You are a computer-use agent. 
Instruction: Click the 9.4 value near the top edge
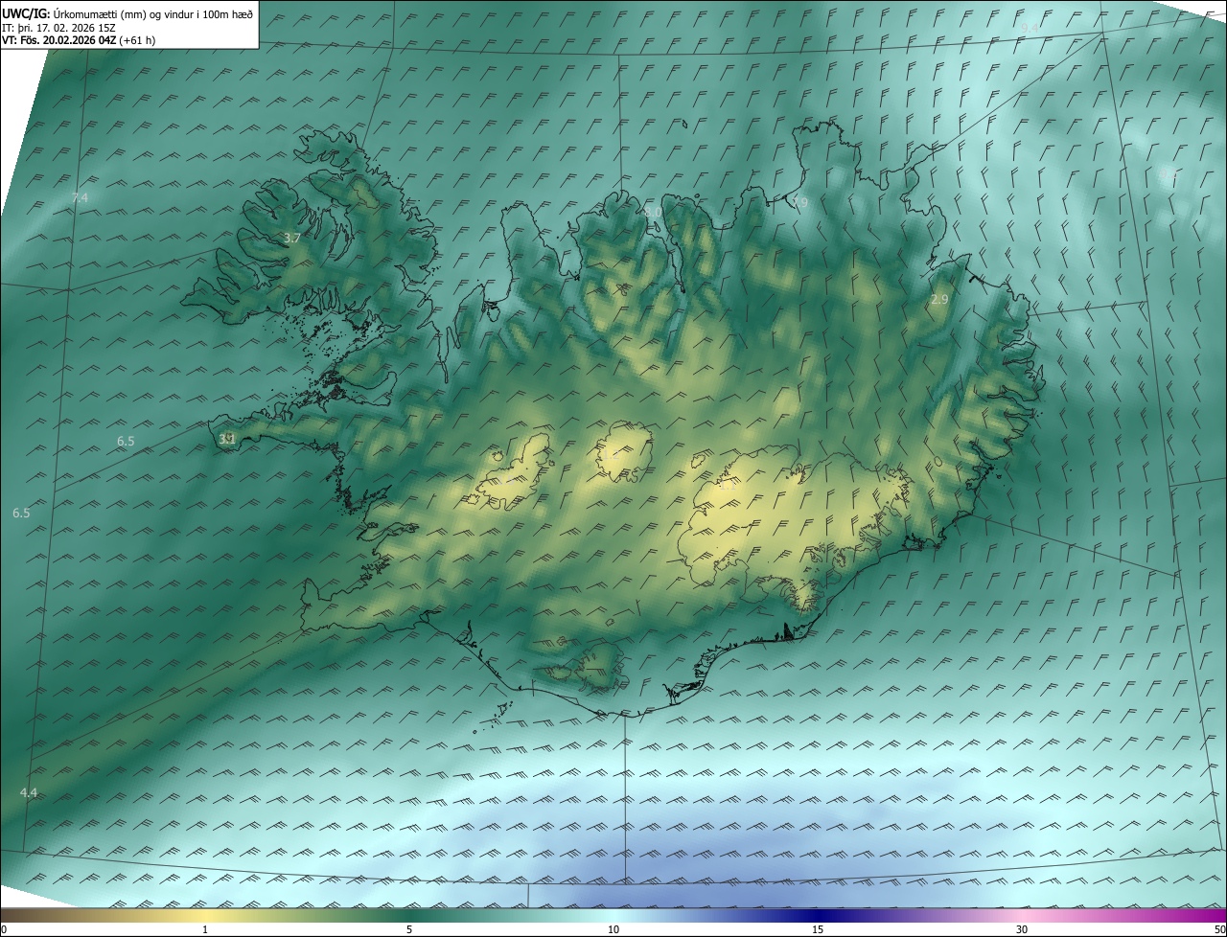(1030, 28)
